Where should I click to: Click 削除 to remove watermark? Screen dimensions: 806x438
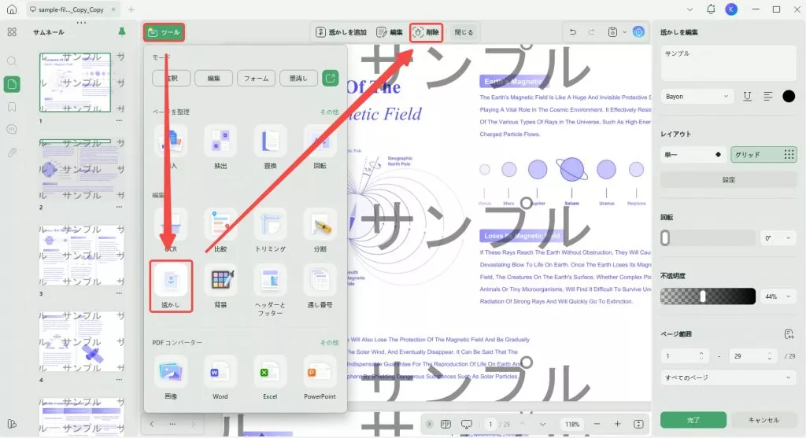(x=426, y=31)
